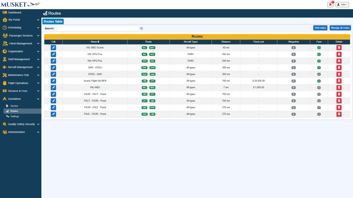Open the John user dropdown
Screen dimensions: 353x198
342,4
